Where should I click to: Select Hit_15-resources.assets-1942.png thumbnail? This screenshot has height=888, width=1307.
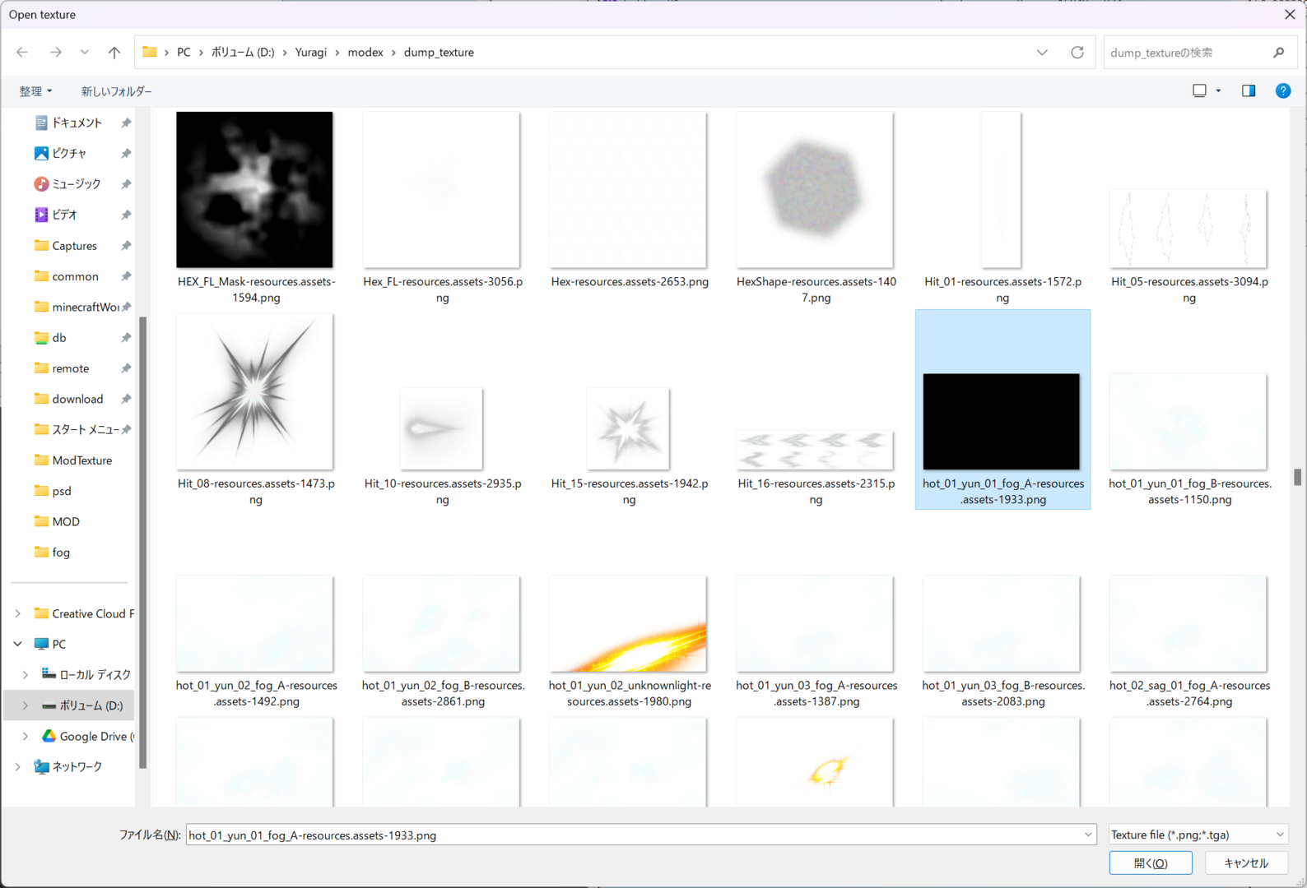(628, 428)
